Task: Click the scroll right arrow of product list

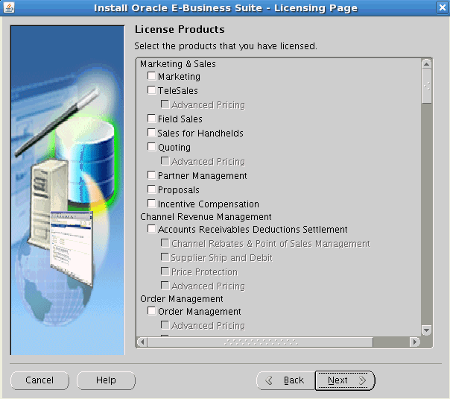Action: click(x=415, y=342)
